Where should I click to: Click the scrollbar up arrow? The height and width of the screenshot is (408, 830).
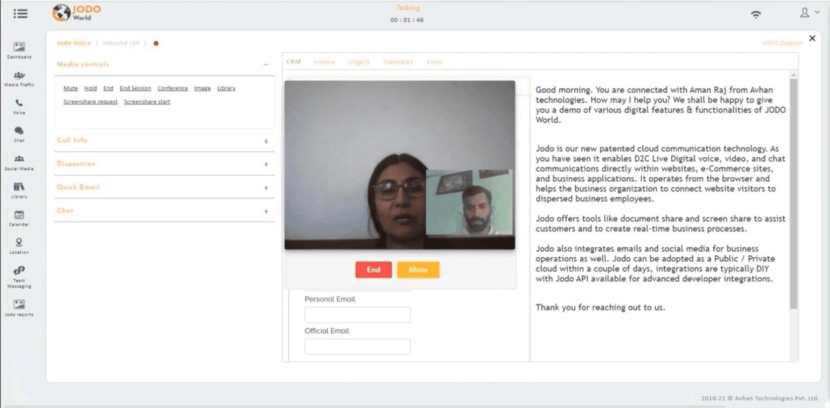click(794, 75)
